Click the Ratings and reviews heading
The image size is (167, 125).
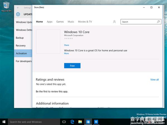pyautogui.click(x=50, y=79)
